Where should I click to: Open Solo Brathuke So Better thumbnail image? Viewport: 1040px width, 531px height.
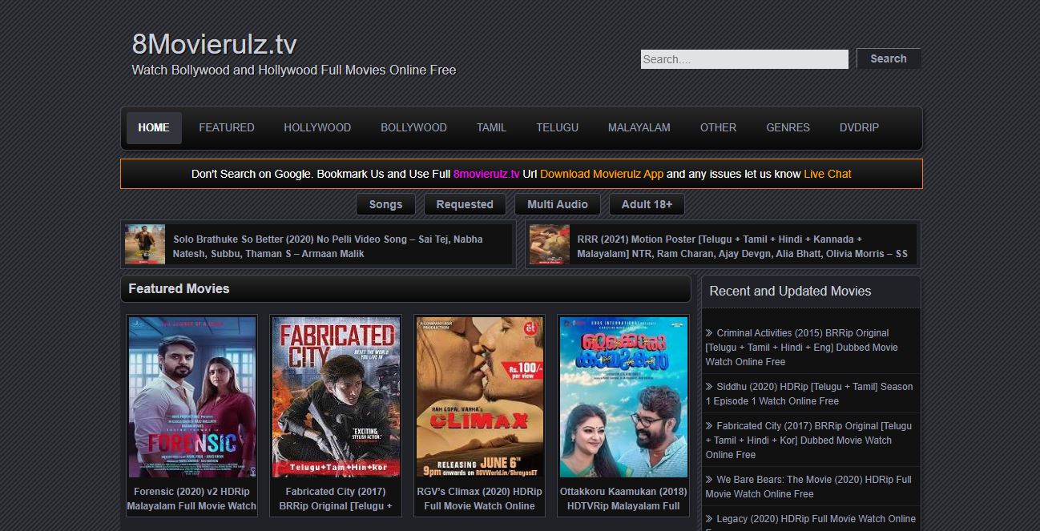(x=145, y=244)
